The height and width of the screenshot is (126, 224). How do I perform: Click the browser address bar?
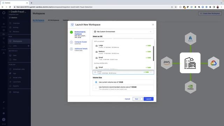91,7
